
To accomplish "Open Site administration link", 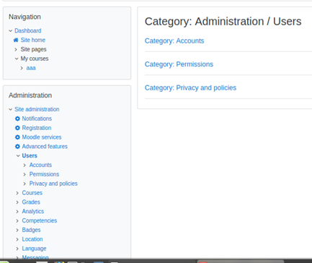I will (x=37, y=109).
